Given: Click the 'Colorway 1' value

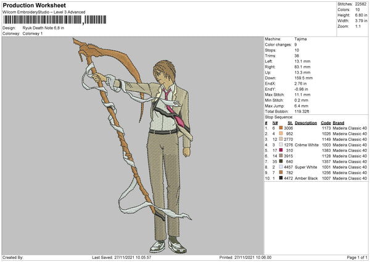Looking at the screenshot, I should (x=33, y=33).
